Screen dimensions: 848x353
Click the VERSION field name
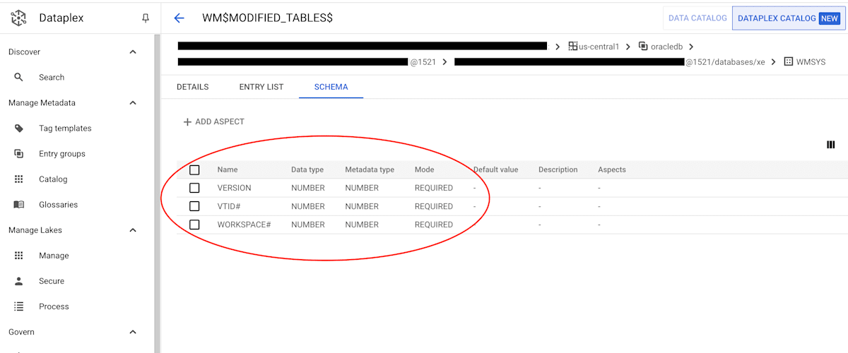tap(234, 188)
